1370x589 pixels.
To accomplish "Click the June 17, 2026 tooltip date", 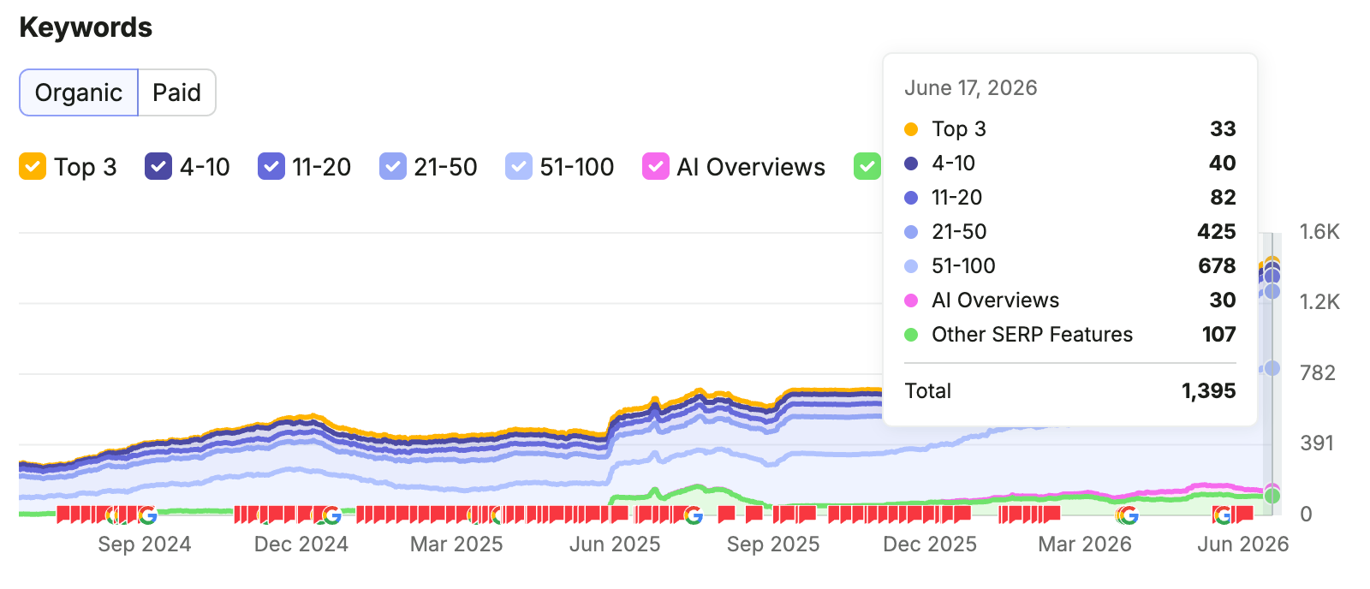I will 970,88.
